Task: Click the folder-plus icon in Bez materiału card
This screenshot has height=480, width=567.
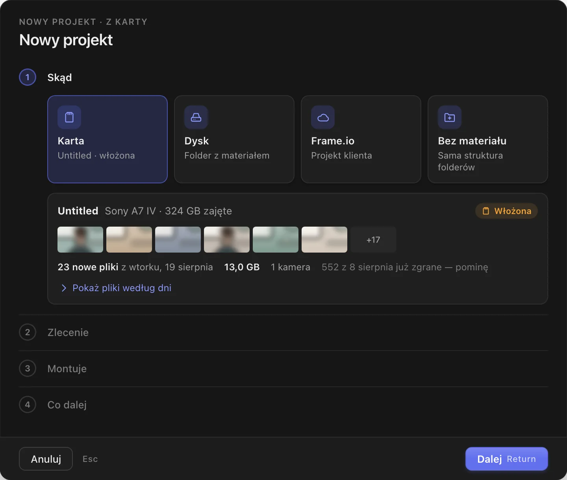Action: [x=450, y=117]
